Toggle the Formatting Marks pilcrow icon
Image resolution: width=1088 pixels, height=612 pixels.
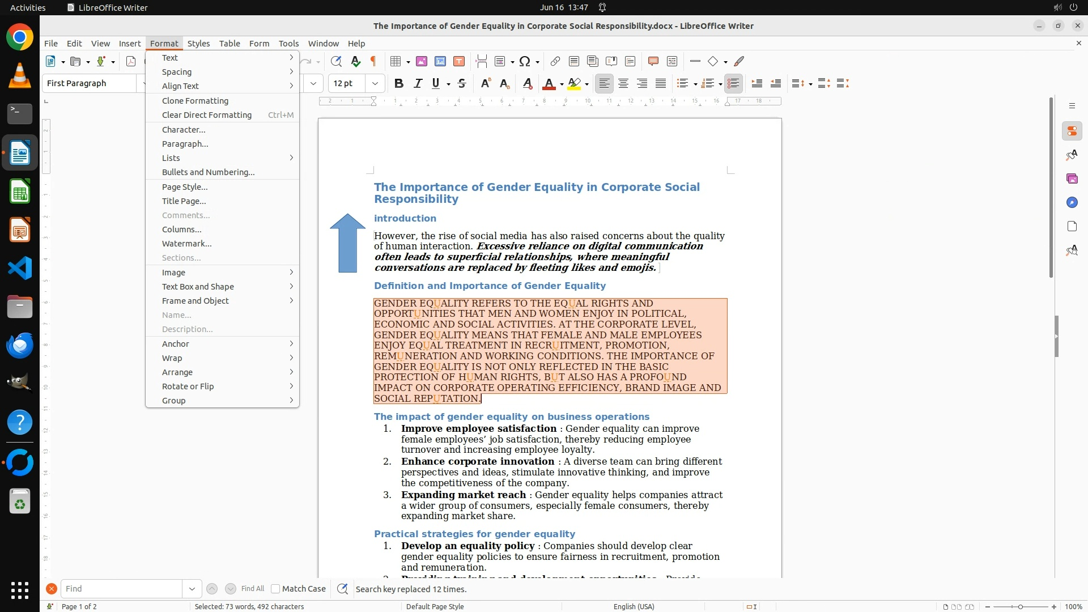pyautogui.click(x=373, y=61)
